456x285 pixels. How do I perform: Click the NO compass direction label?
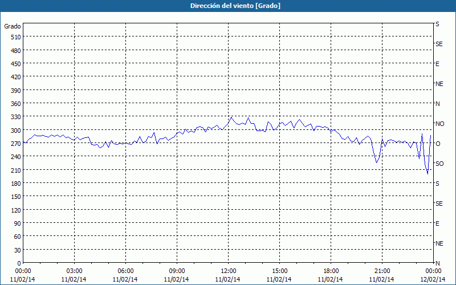coord(439,124)
